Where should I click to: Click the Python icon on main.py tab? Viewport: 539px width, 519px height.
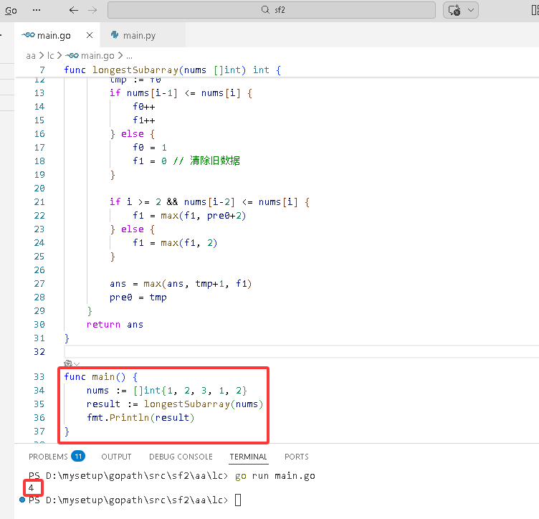(115, 34)
